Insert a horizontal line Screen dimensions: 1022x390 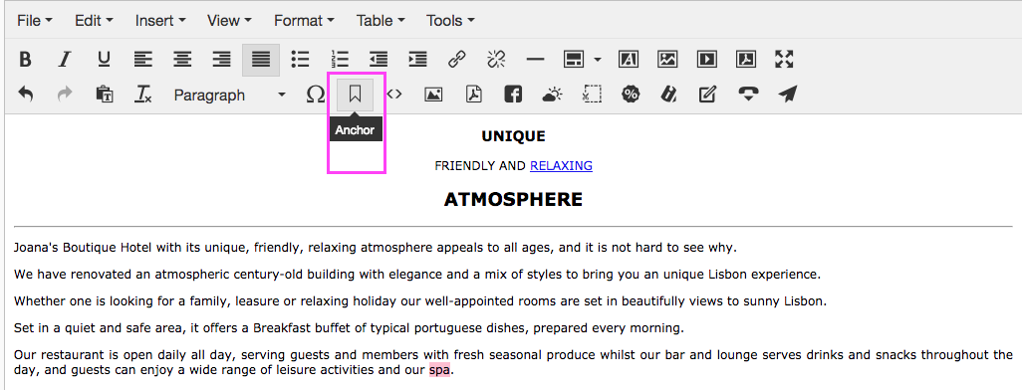pyautogui.click(x=535, y=60)
